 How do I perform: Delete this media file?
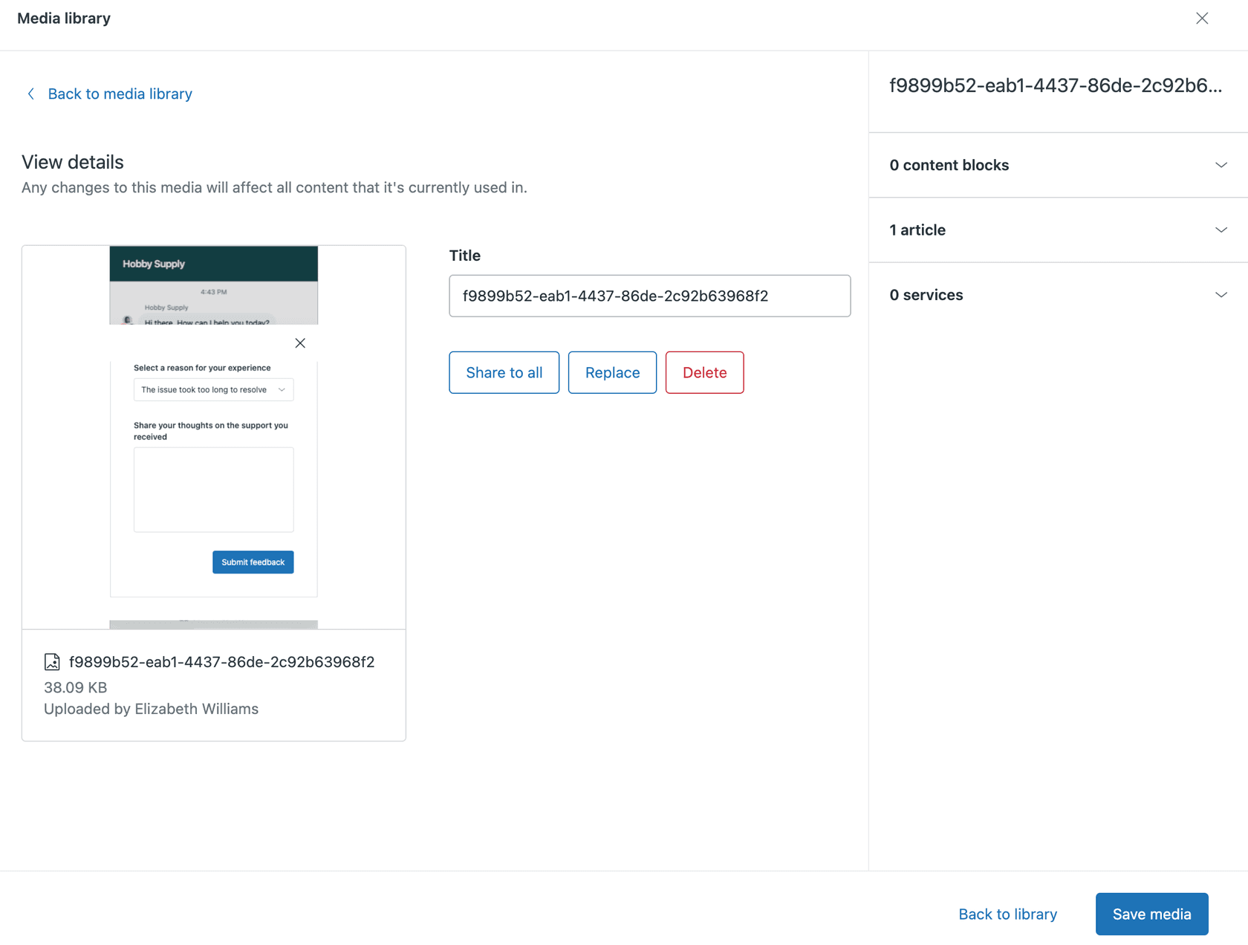coord(704,372)
